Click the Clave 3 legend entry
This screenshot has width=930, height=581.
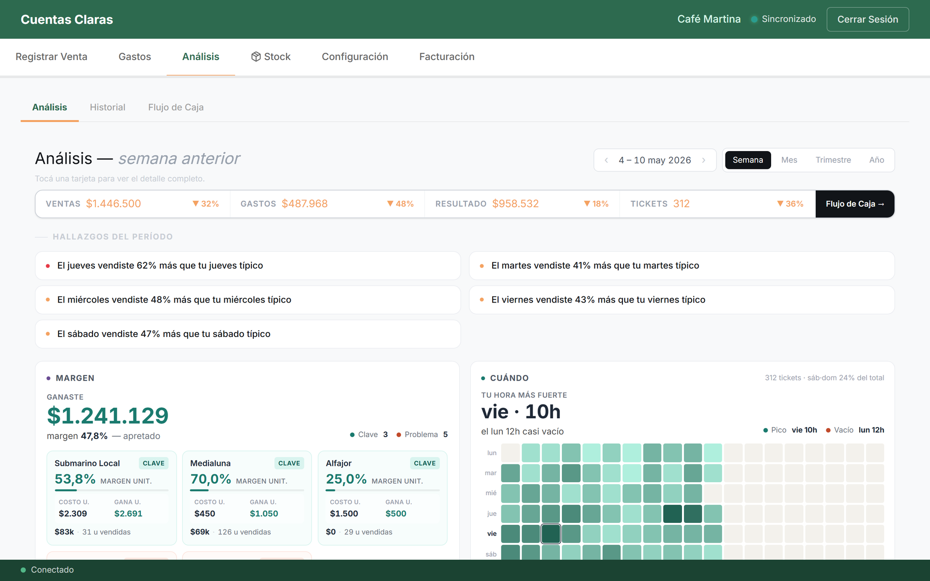(x=369, y=434)
